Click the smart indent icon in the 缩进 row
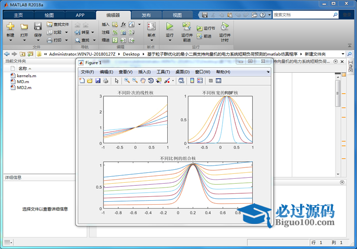The width and height of the screenshot is (357, 249). 115,40
